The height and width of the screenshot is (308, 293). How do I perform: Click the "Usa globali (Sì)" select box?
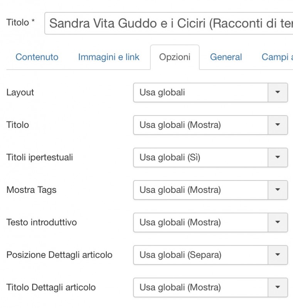click(x=200, y=158)
